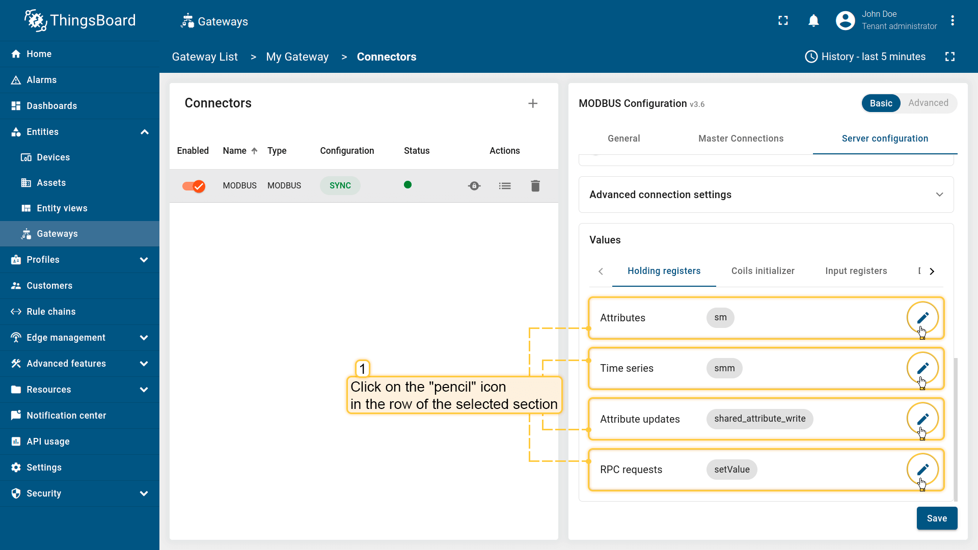Go to Gateway List breadcrumb
The image size is (978, 550).
click(x=205, y=57)
